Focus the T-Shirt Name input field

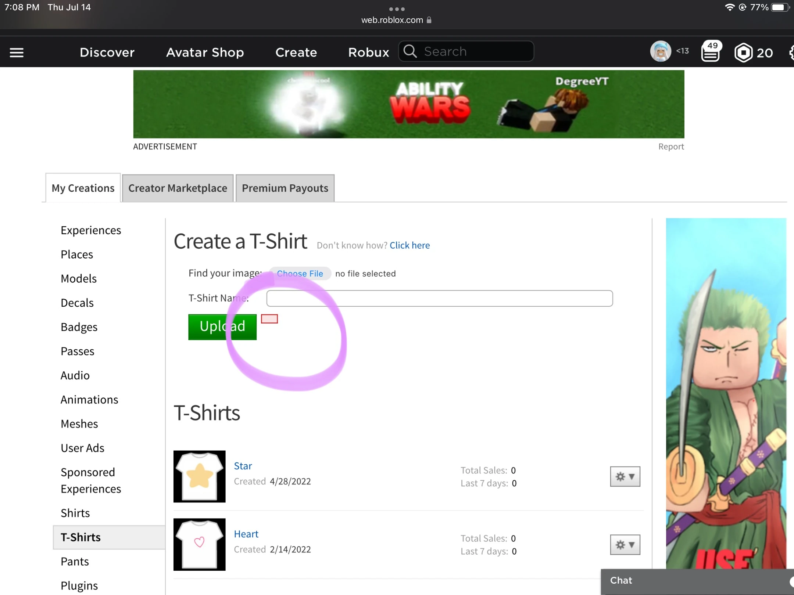pos(439,298)
